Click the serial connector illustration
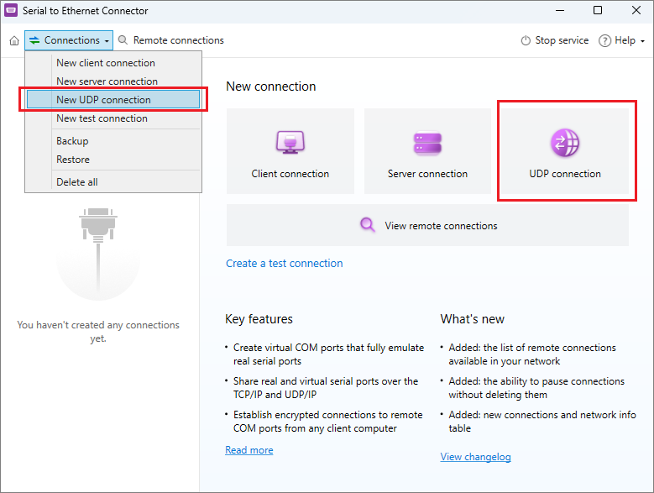 pos(98,254)
